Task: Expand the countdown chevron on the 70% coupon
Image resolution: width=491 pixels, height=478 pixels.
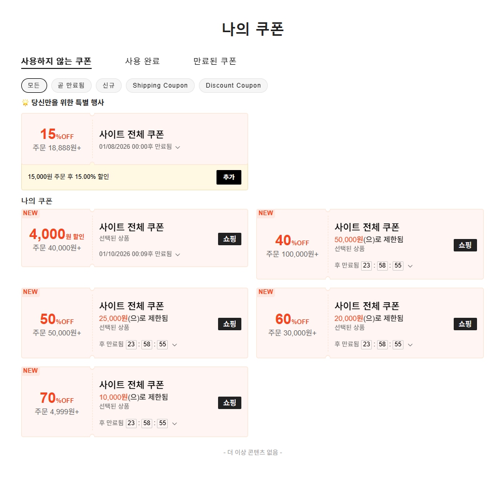Action: pos(174,423)
